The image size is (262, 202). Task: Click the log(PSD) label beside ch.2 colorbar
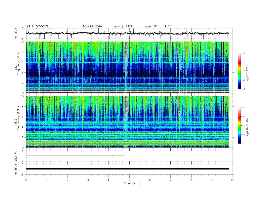[247, 127]
